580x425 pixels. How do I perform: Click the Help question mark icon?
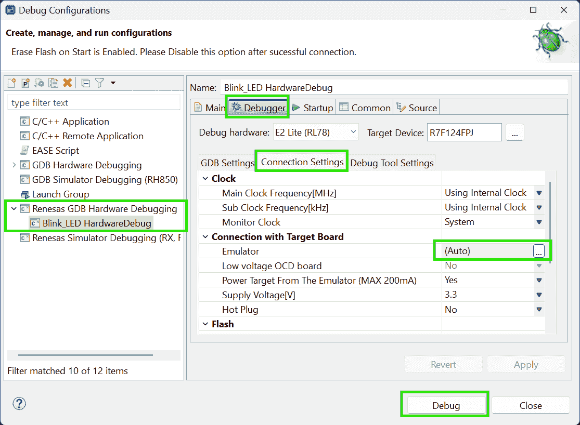(x=19, y=404)
